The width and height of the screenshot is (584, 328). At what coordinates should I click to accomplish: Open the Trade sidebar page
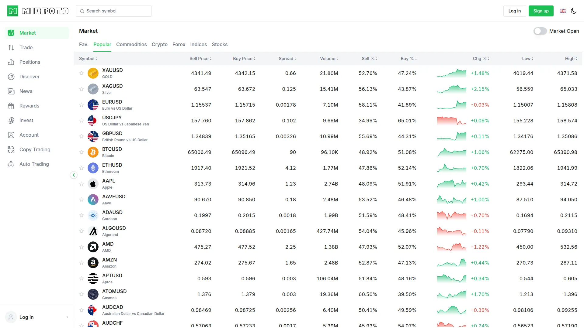(x=37, y=47)
